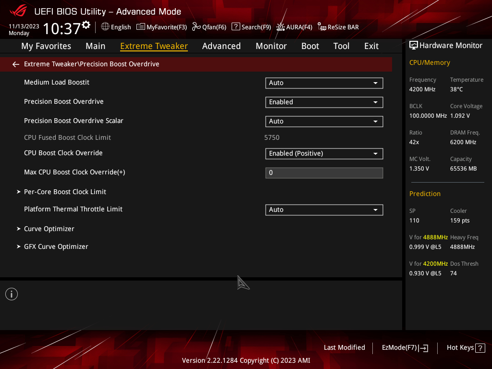
Task: Switch to the Main tab
Action: [x=96, y=46]
